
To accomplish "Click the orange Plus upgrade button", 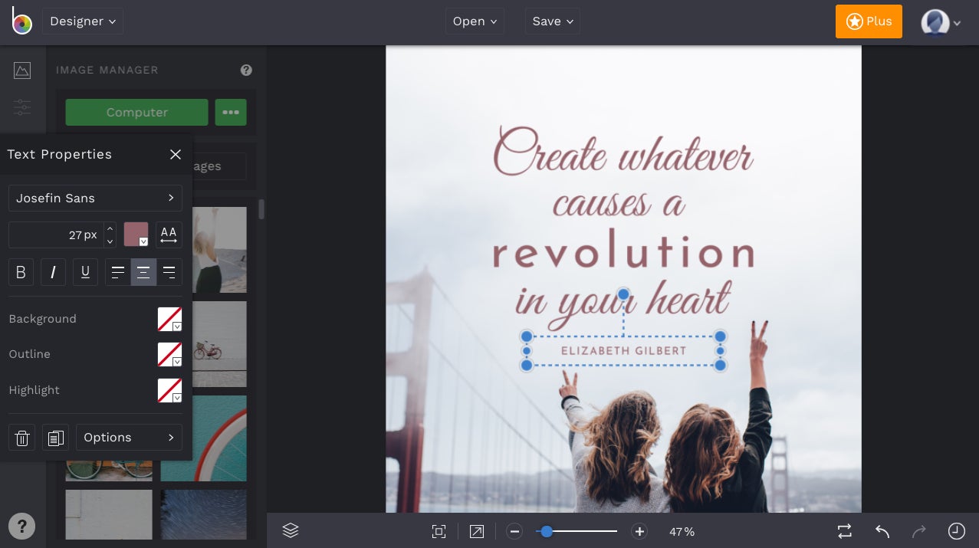I will [869, 21].
